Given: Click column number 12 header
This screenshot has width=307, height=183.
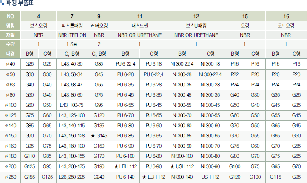Looking at the screenshot, I should point(196,16).
